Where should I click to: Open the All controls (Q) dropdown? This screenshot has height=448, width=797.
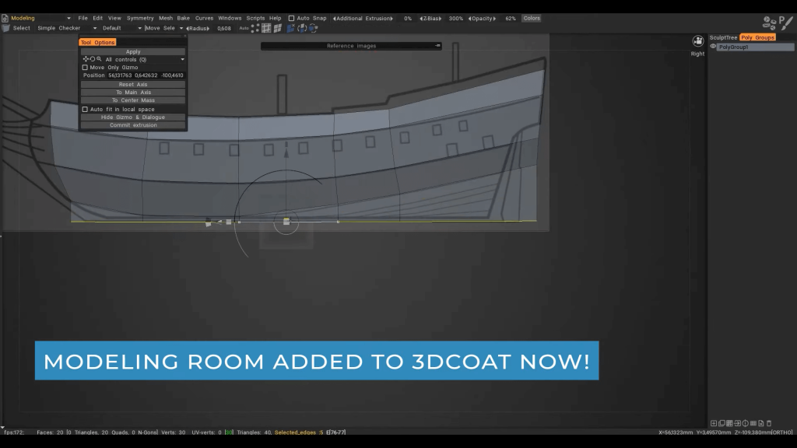[x=182, y=59]
